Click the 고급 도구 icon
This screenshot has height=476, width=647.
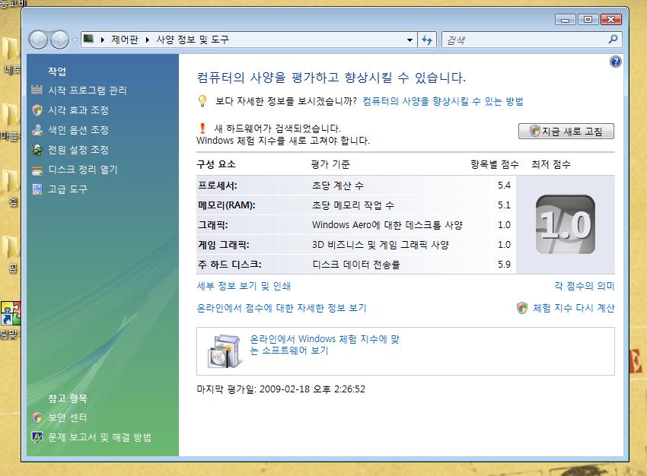click(x=37, y=189)
